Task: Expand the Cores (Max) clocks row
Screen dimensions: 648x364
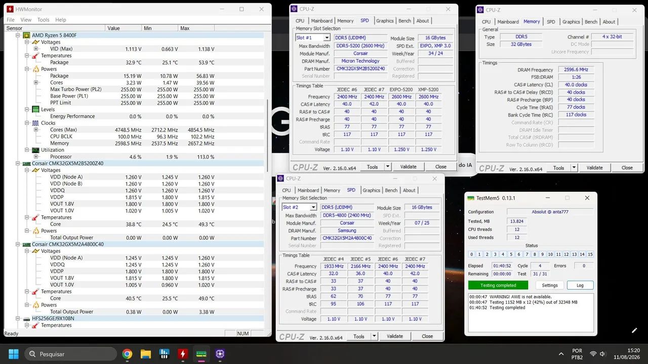Action: tap(36, 130)
